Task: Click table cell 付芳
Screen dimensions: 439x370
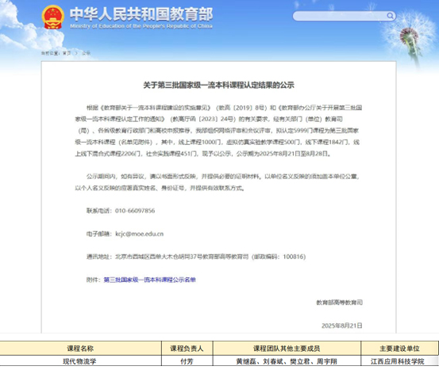Action: coord(187,361)
